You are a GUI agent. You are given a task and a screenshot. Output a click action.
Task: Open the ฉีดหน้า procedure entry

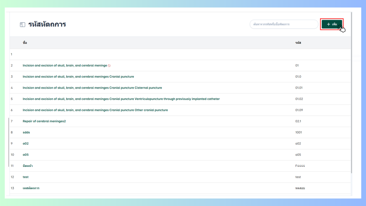pyautogui.click(x=28, y=166)
